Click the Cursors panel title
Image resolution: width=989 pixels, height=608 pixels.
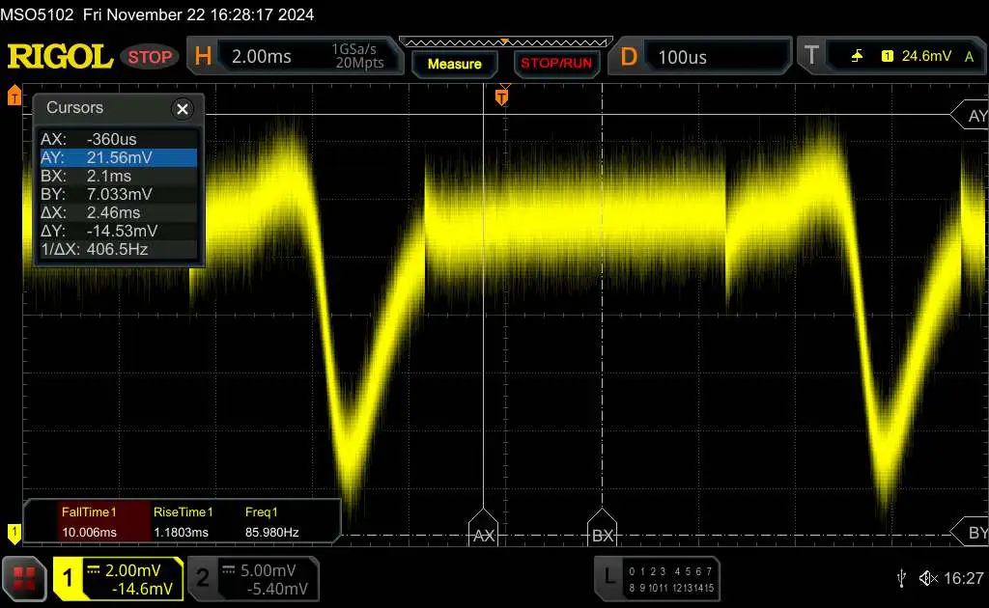74,107
